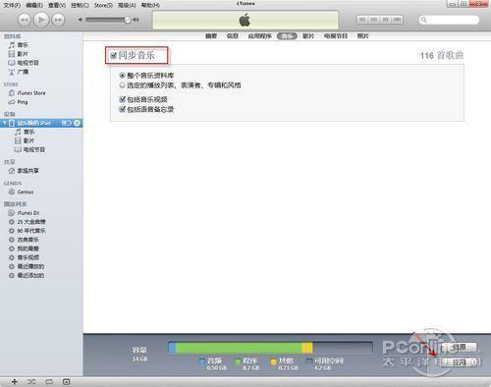Switch to the 摘要 summary tab
This screenshot has width=491, height=387.
(211, 36)
